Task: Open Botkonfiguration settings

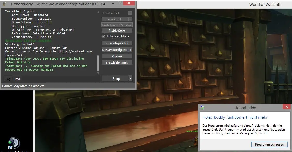Action: coord(117,43)
